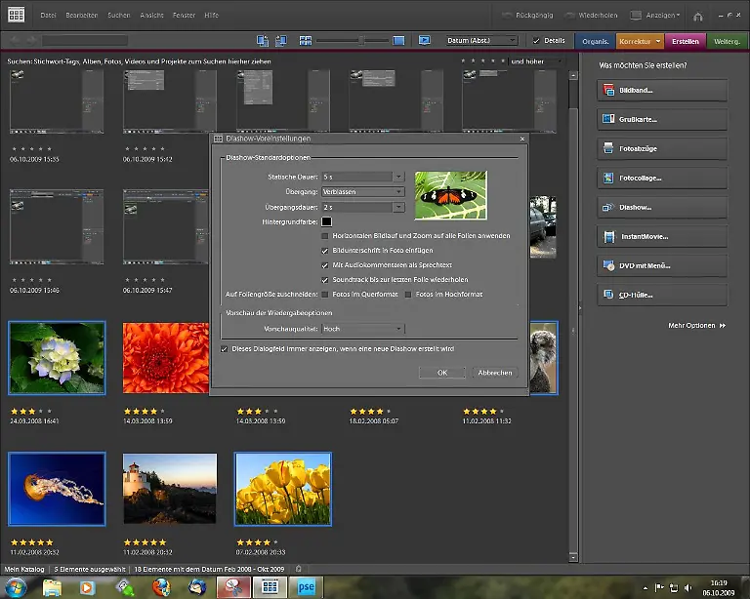Image resolution: width=750 pixels, height=599 pixels.
Task: Open InstantMovie from the create panel
Action: (x=608, y=237)
